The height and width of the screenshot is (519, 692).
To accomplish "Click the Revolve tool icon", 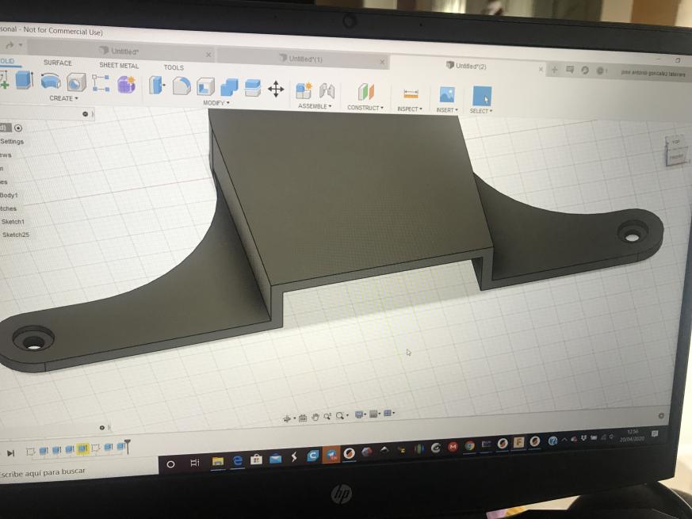I will [x=50, y=82].
